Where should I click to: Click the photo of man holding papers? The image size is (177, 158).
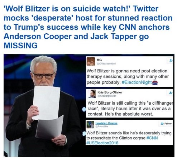coord(44,105)
